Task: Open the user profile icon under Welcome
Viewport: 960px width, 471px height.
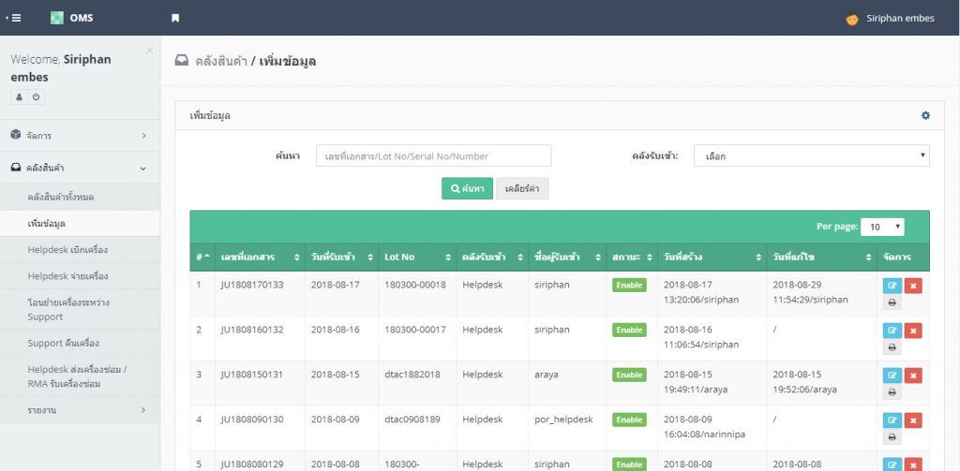Action: click(19, 96)
